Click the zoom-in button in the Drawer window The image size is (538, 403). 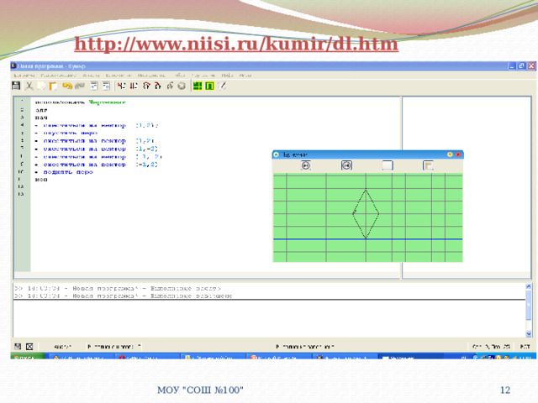pyautogui.click(x=306, y=165)
